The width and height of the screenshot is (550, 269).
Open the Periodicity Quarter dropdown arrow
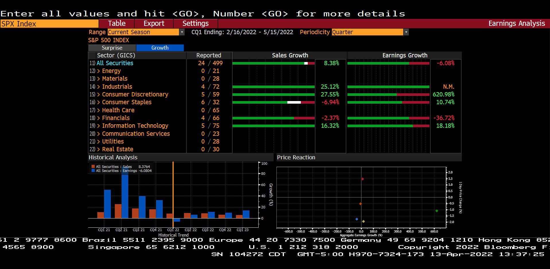406,32
